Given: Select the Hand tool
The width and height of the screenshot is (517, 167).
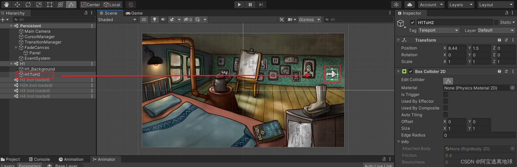Looking at the screenshot, I should [6, 5].
